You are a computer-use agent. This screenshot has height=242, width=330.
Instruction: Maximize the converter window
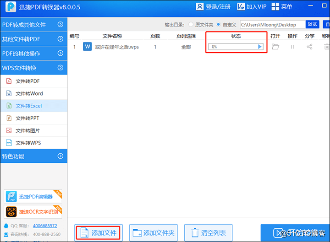tap(324, 5)
